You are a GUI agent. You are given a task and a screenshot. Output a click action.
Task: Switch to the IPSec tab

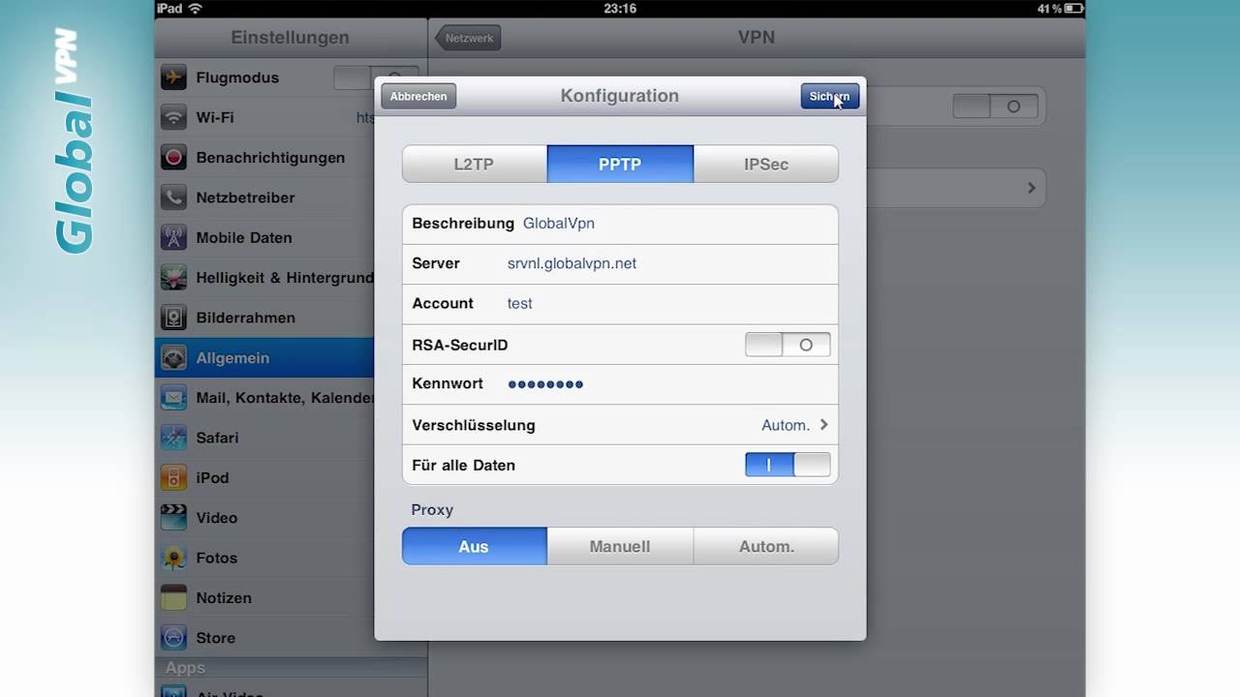click(766, 165)
